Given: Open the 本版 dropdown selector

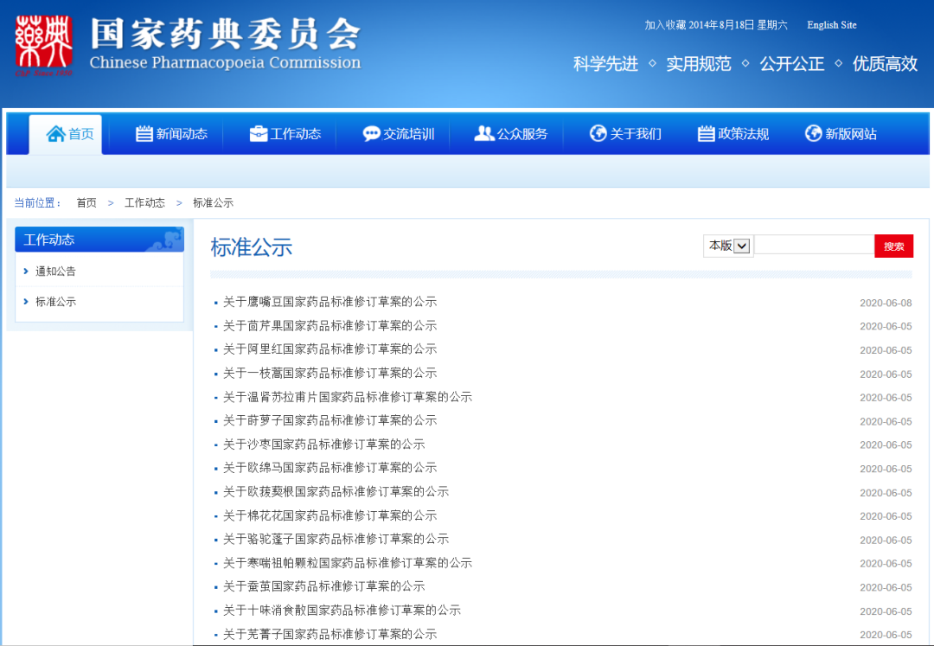Looking at the screenshot, I should pos(728,246).
